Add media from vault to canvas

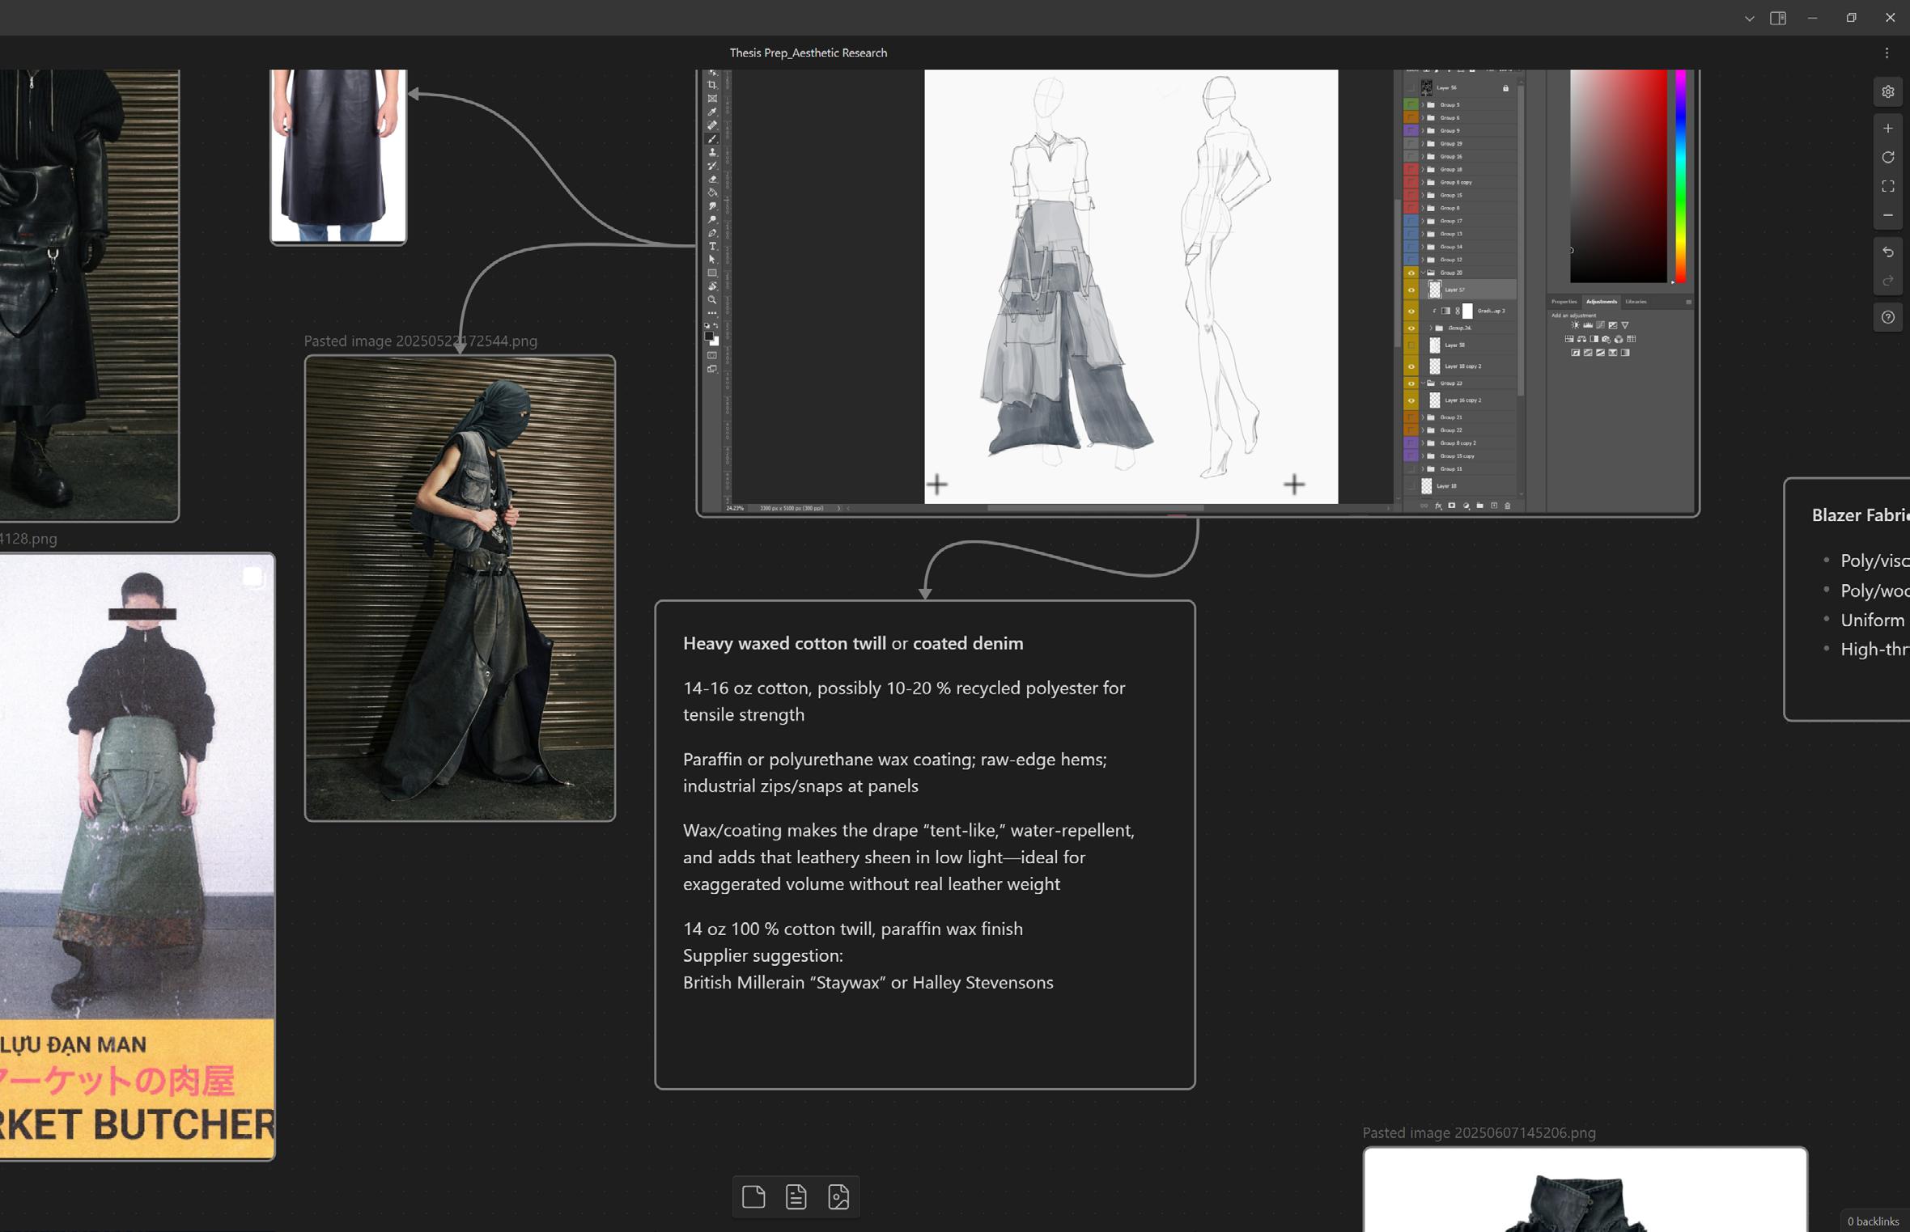(838, 1196)
